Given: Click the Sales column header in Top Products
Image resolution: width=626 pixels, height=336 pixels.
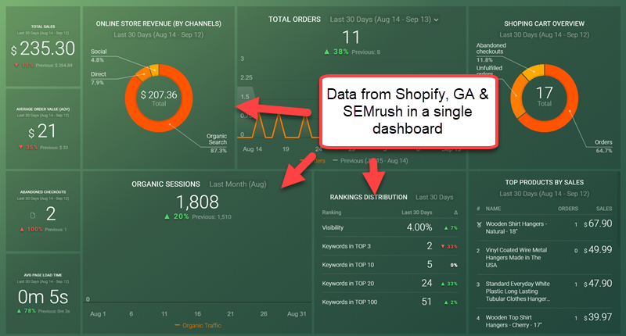Looking at the screenshot, I should tap(603, 209).
